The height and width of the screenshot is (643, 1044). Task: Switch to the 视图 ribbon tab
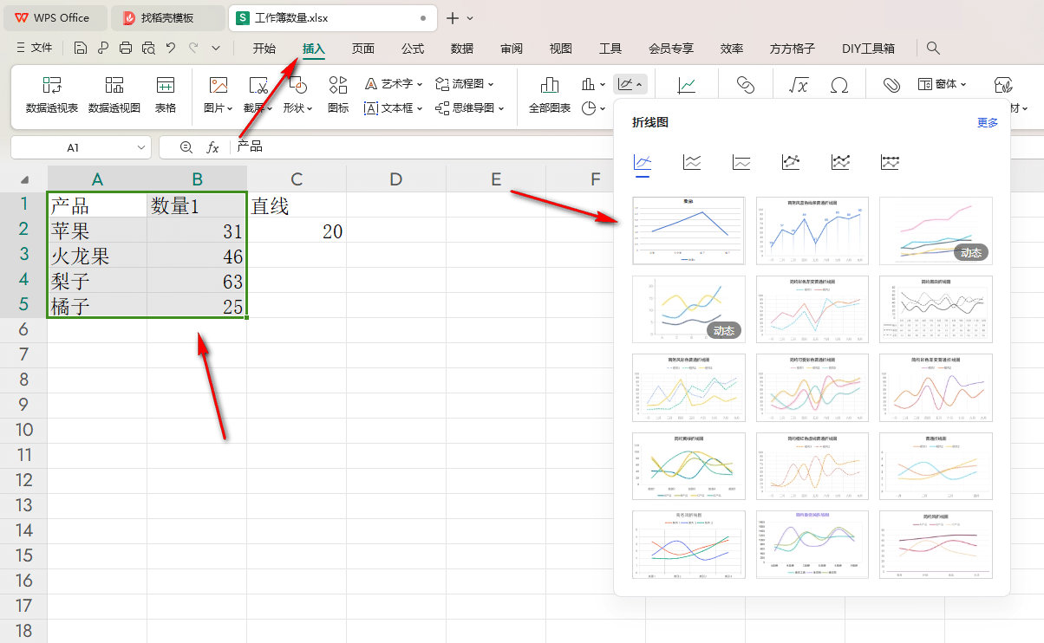coord(561,49)
